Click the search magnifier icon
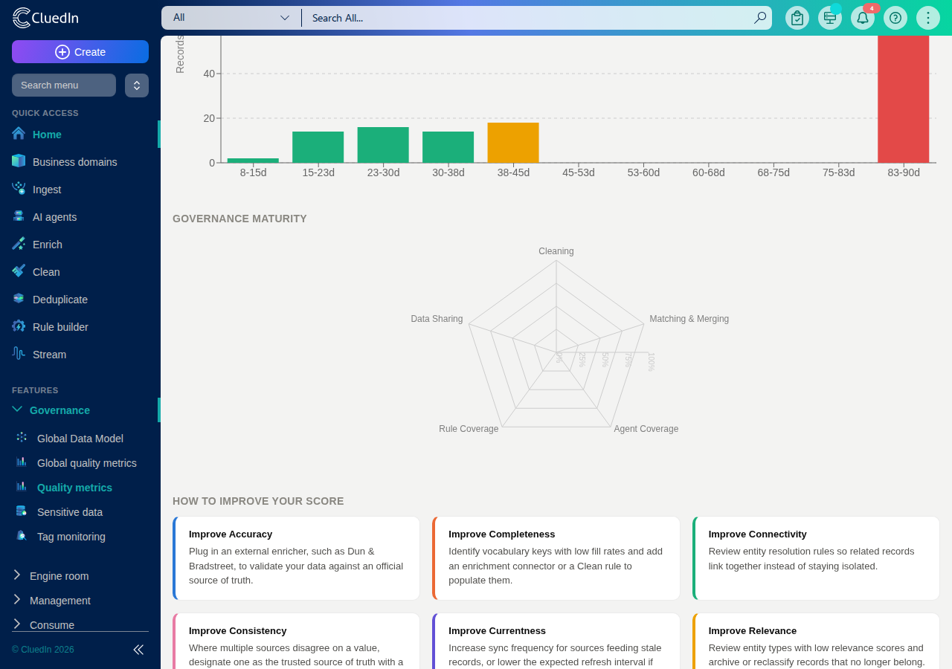This screenshot has height=669, width=952. (x=759, y=18)
